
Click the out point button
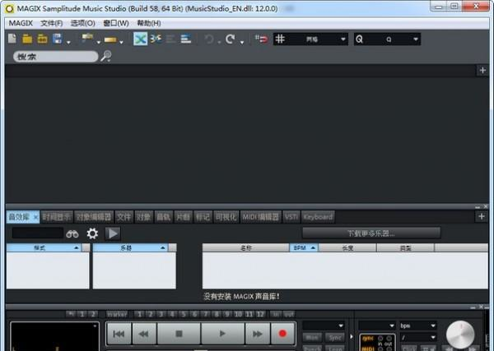[289, 314]
